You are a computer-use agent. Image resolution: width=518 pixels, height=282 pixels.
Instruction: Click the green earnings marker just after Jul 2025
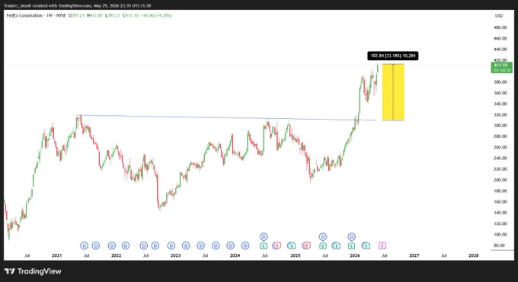click(336, 245)
